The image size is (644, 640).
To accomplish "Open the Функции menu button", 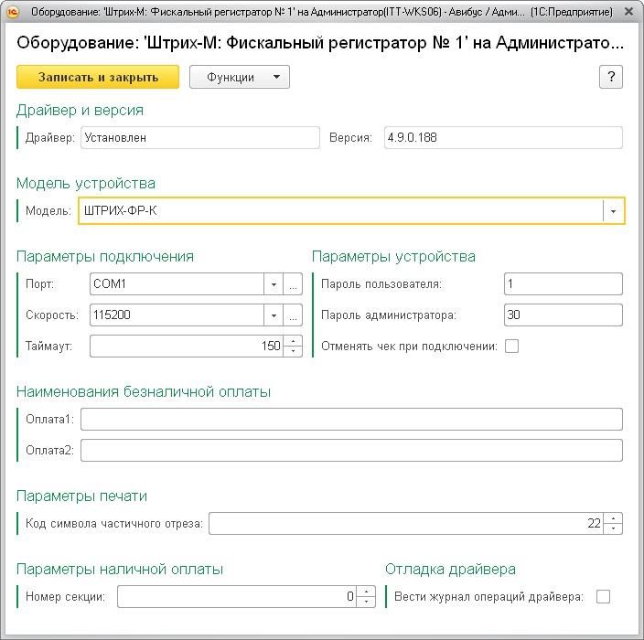I will pyautogui.click(x=239, y=78).
